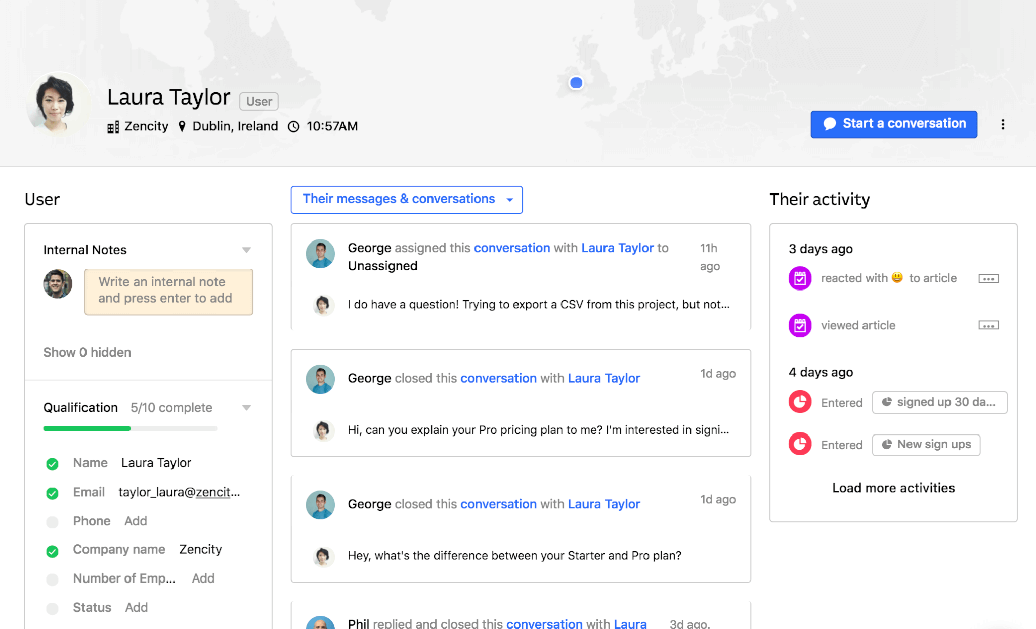Collapse the Qualification section
1036x629 pixels.
pos(246,408)
